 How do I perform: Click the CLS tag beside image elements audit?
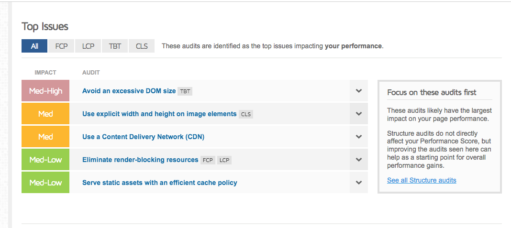(x=245, y=114)
